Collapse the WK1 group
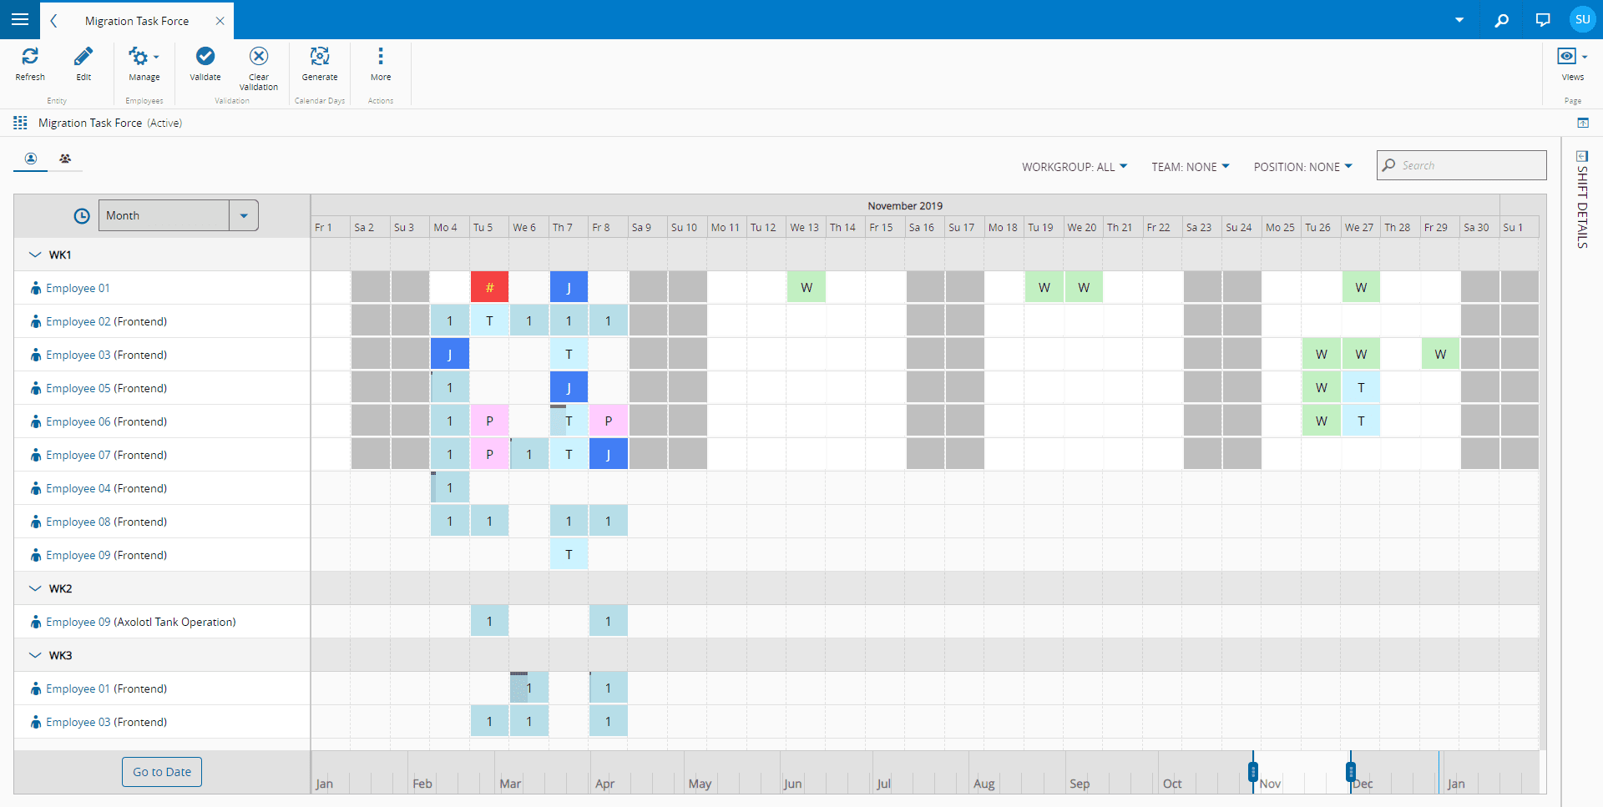Viewport: 1603px width, 807px height. coord(35,255)
